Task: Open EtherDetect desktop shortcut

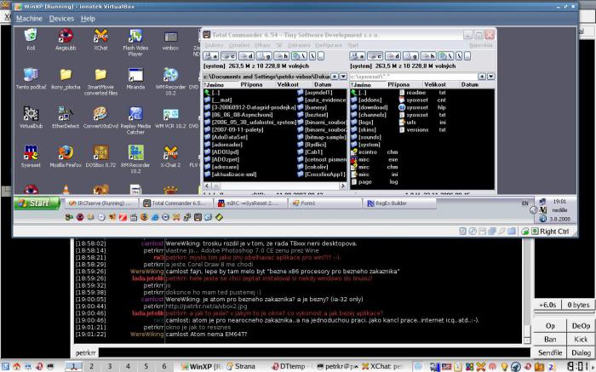Action: click(66, 117)
